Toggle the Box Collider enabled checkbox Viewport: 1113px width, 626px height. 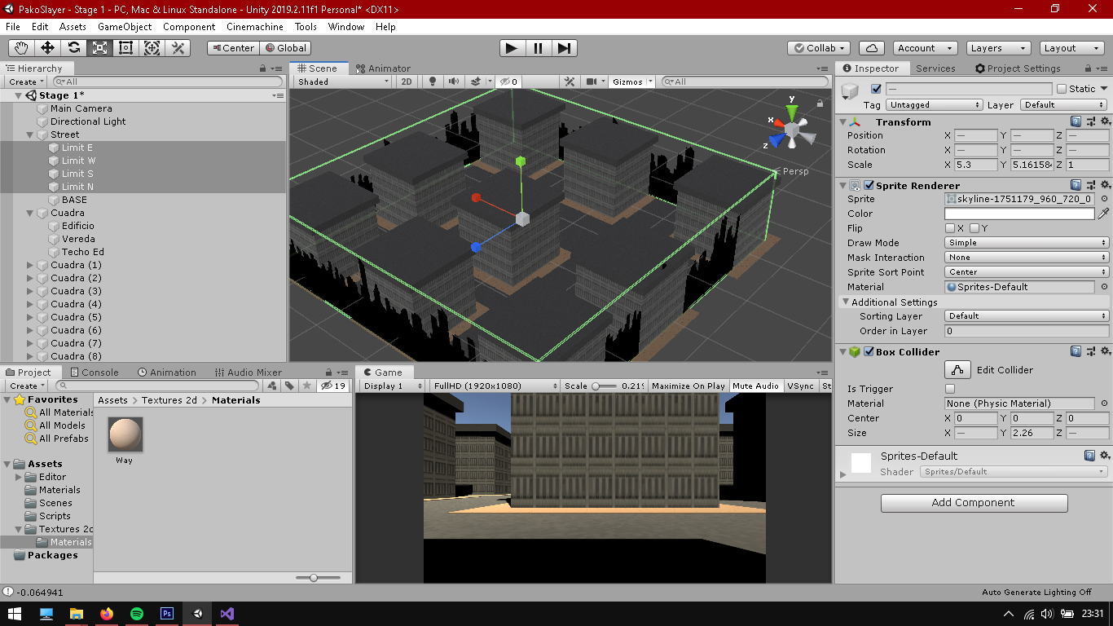(x=869, y=352)
